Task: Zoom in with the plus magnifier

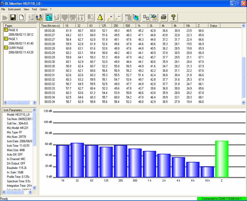Action: click(110, 17)
